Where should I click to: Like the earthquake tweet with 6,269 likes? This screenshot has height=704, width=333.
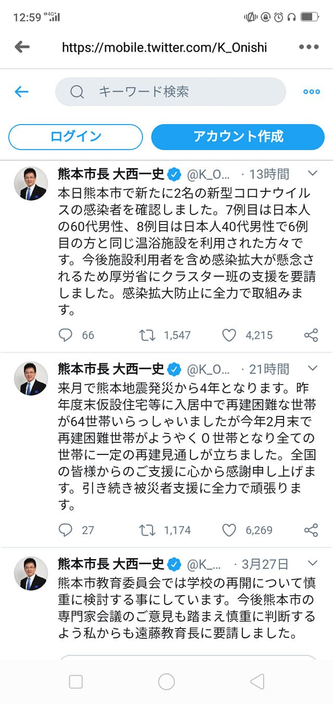229,530
